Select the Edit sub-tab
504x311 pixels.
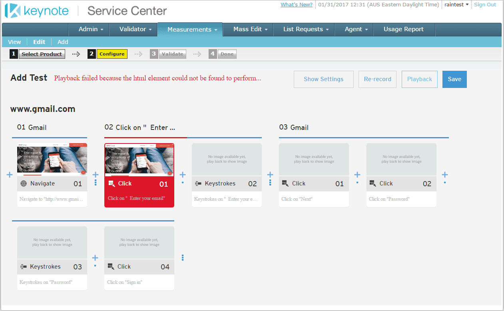(39, 42)
